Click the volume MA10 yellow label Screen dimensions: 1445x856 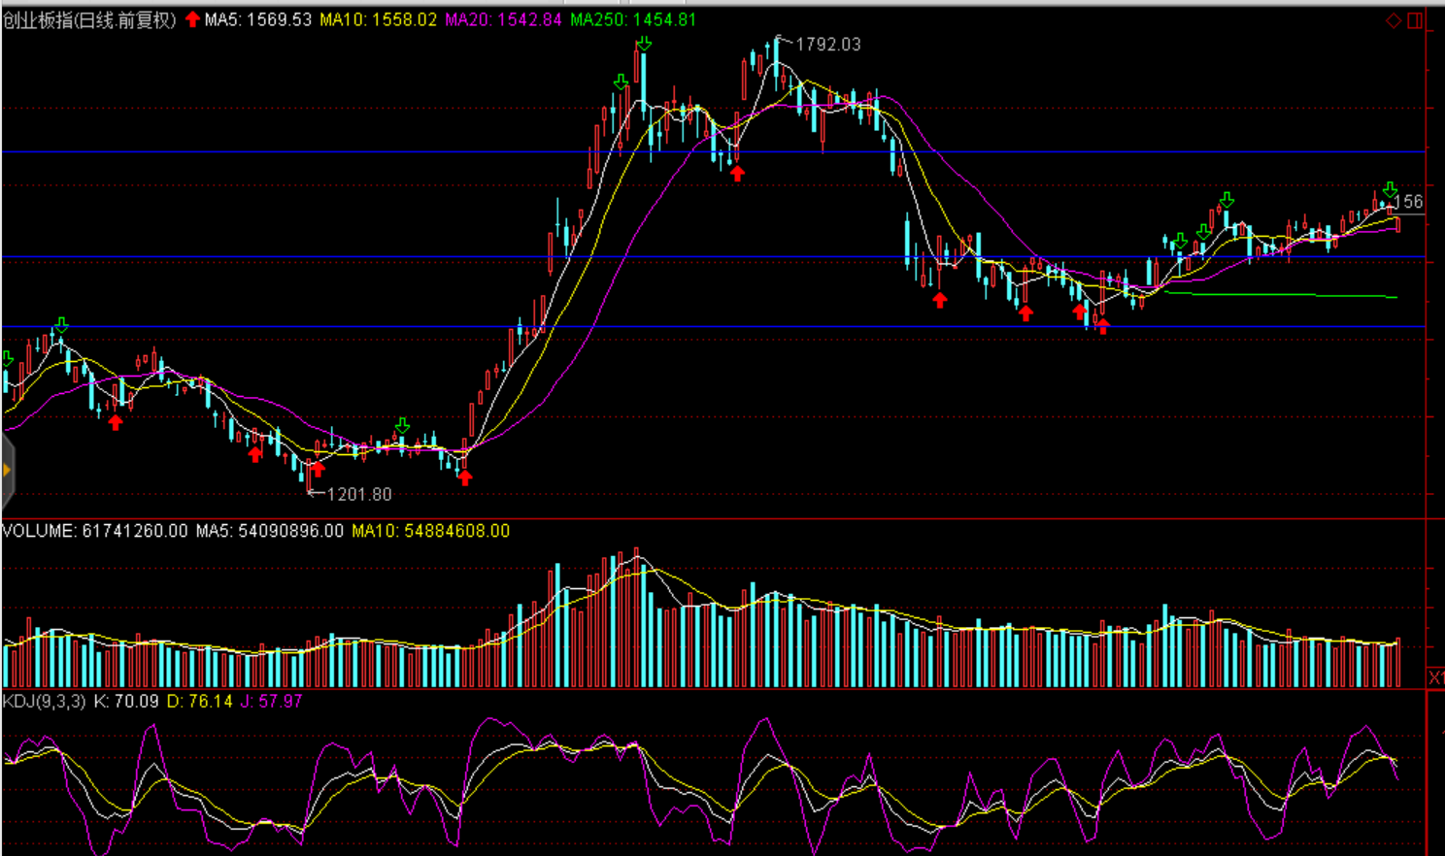[x=430, y=531]
